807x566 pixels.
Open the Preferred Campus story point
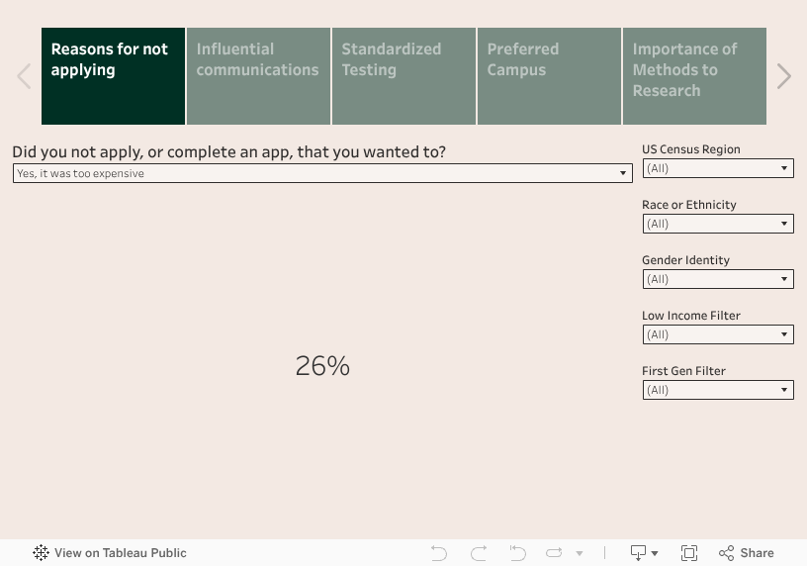click(x=549, y=76)
